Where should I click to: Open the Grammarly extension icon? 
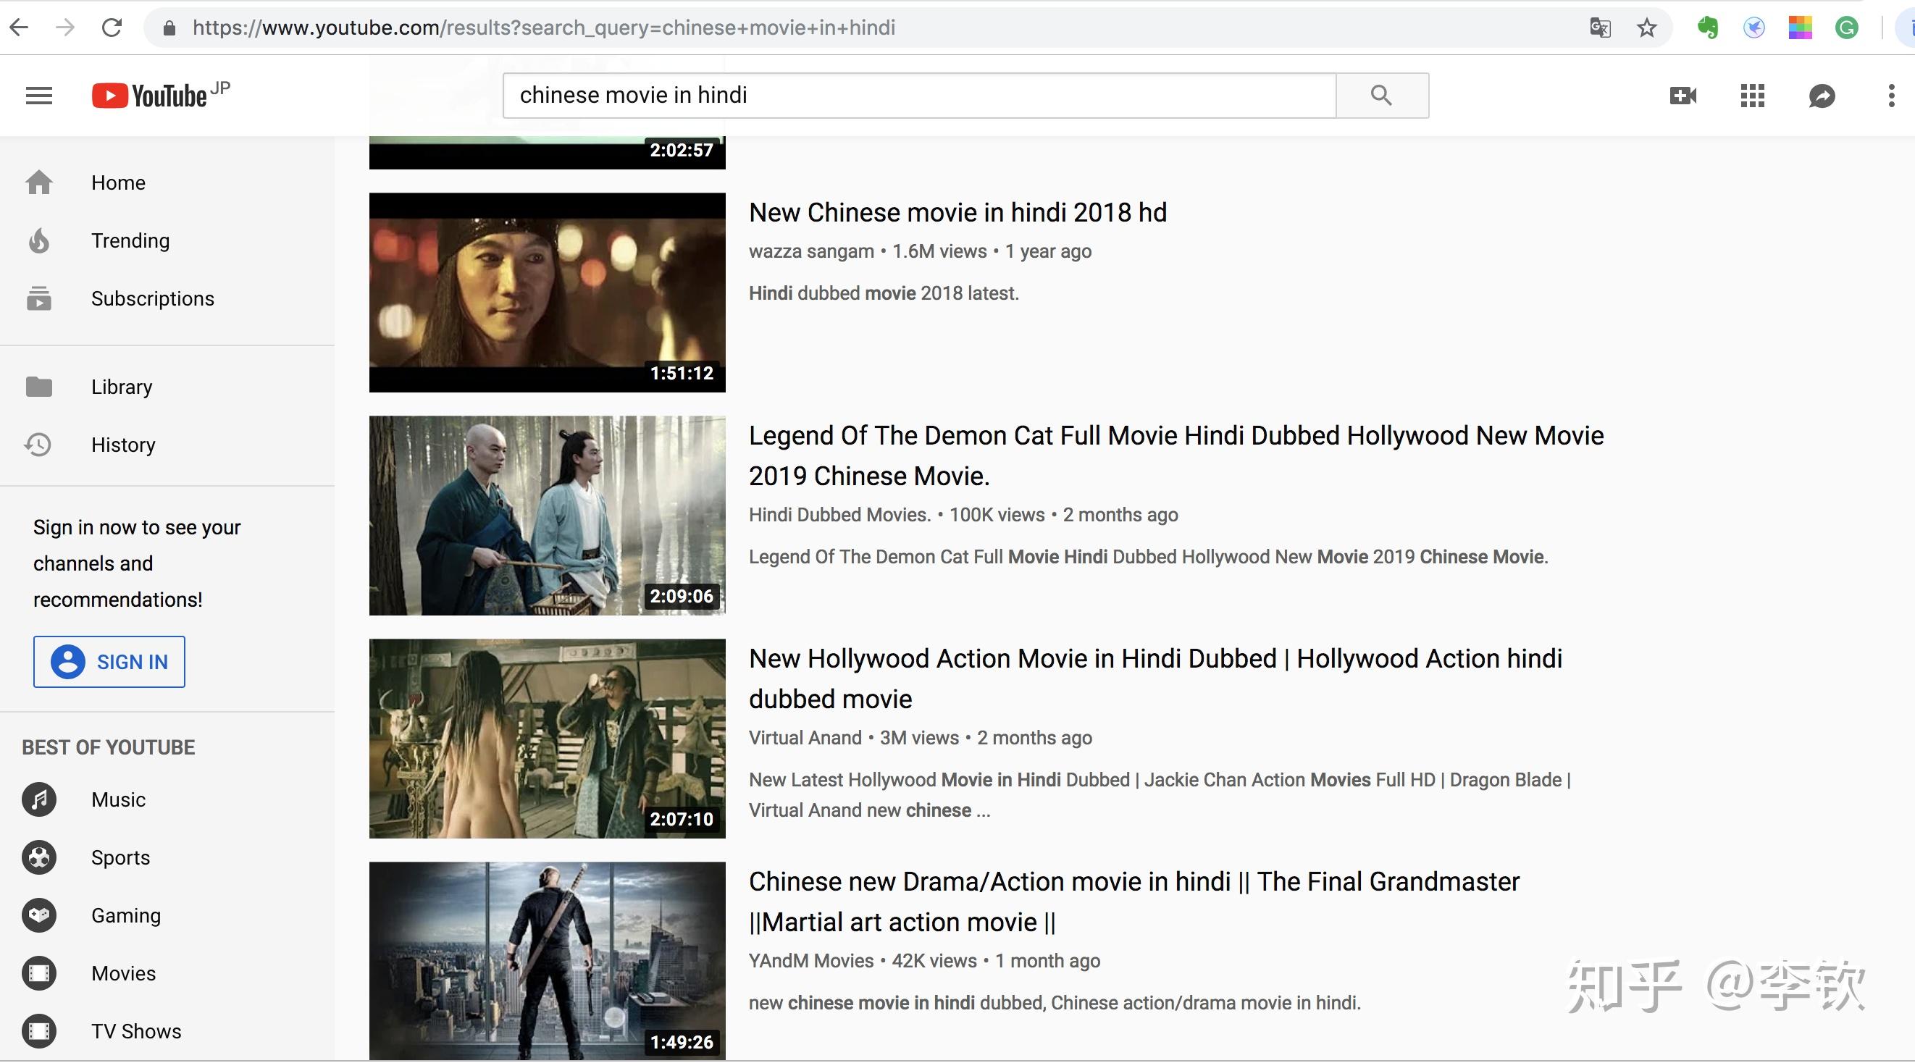1847,28
